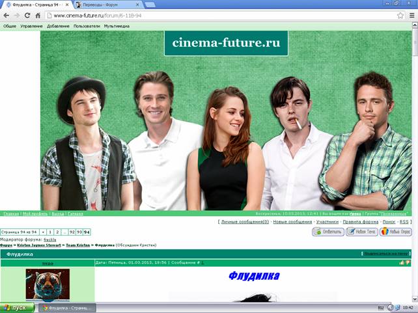View Новые сообщения
The image size is (418, 313).
[292, 222]
